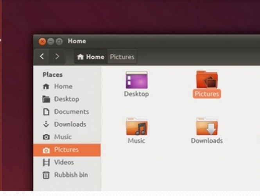
Task: Click the Pictures breadcrumb in the path bar
Action: [x=122, y=57]
